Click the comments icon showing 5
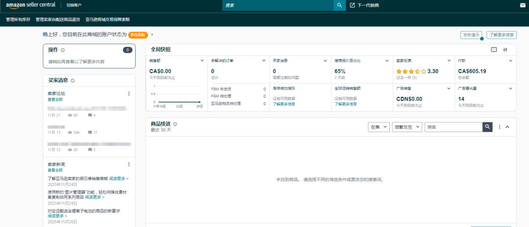 [x=90, y=150]
